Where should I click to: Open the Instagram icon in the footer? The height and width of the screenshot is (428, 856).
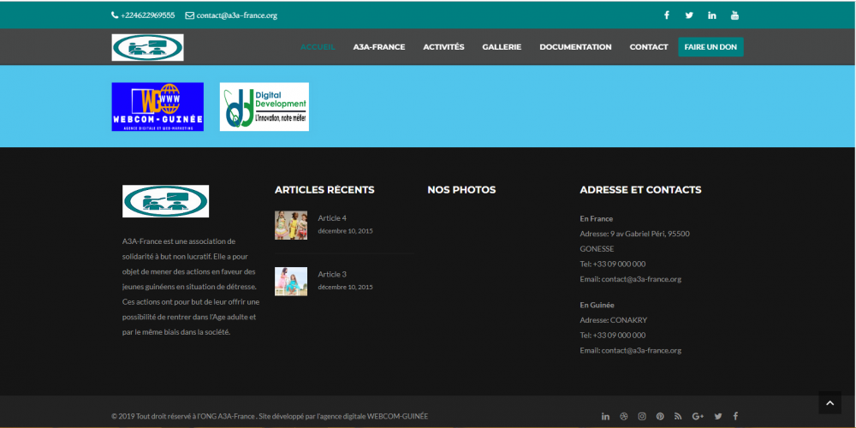642,416
